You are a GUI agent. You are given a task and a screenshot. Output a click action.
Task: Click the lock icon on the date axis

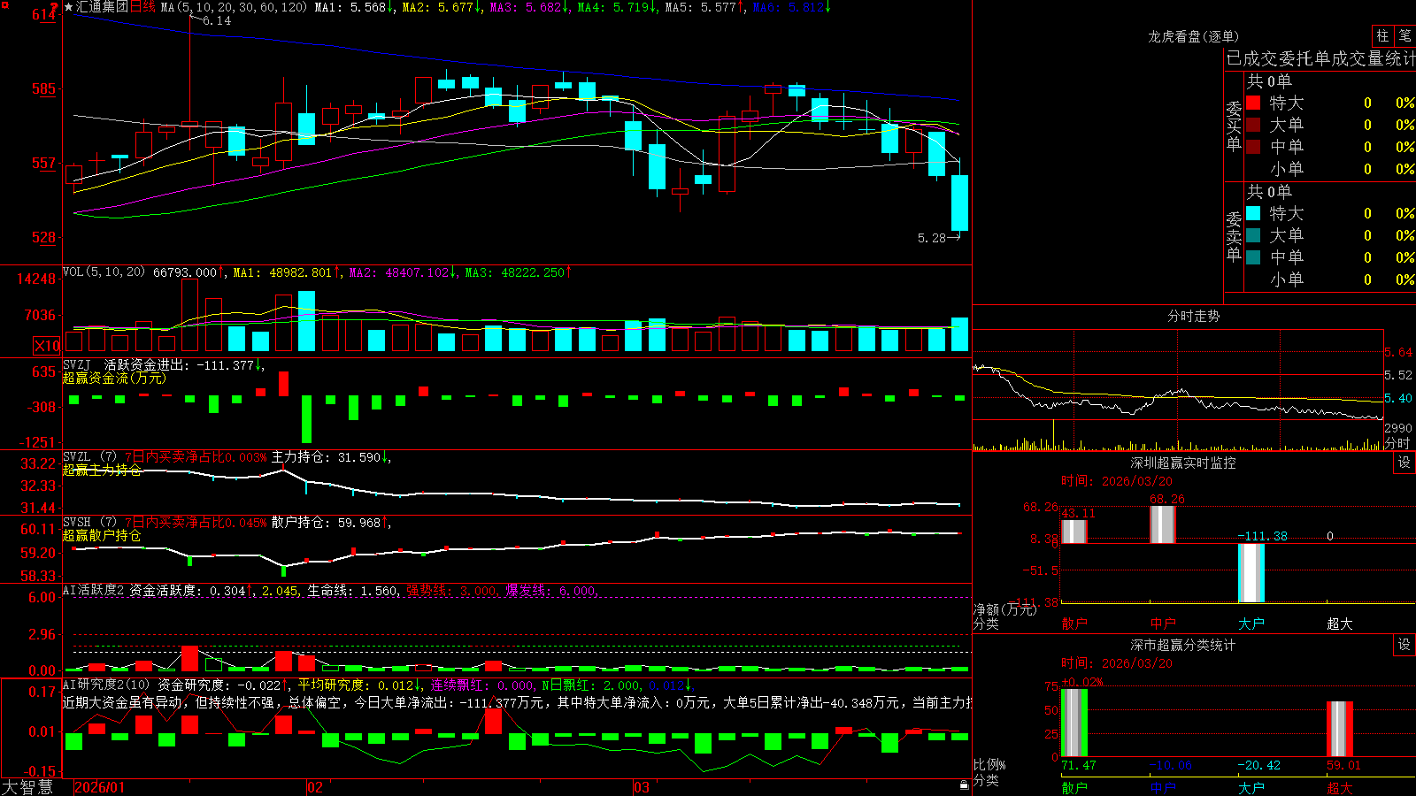click(964, 785)
